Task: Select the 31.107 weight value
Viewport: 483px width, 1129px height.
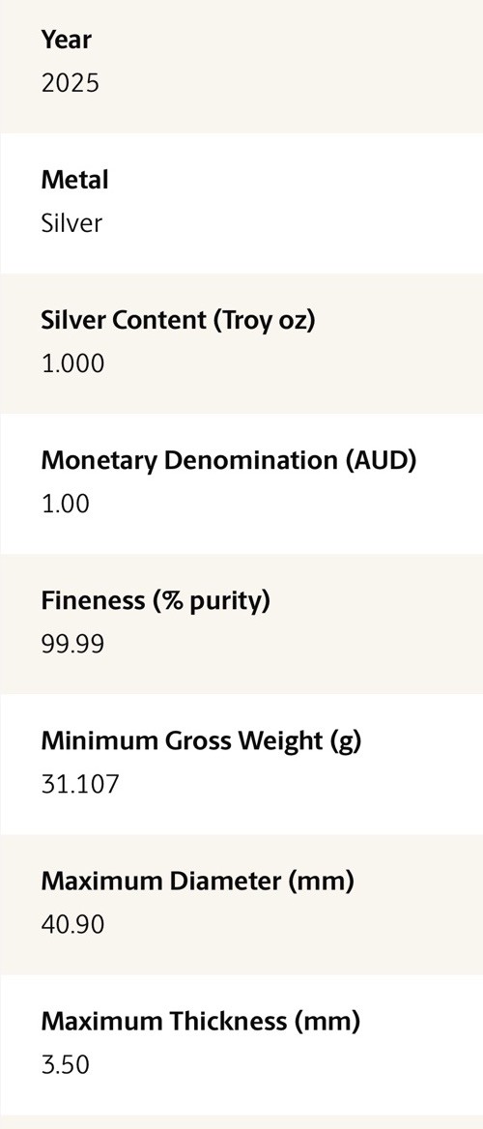Action: click(80, 783)
